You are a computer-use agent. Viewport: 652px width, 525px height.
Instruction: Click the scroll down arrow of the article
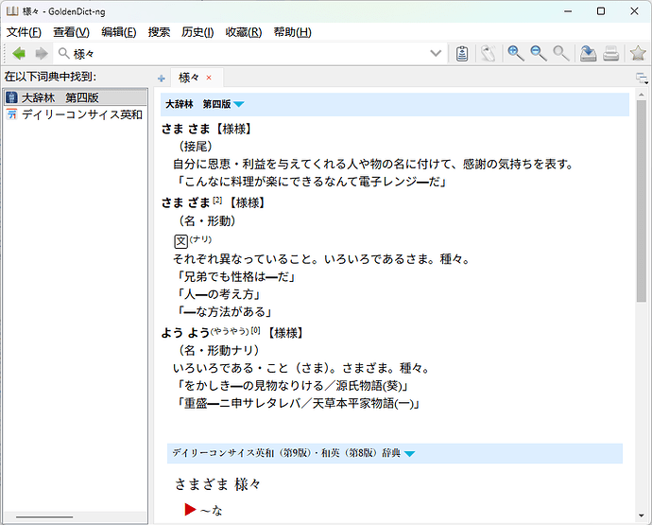tap(642, 516)
